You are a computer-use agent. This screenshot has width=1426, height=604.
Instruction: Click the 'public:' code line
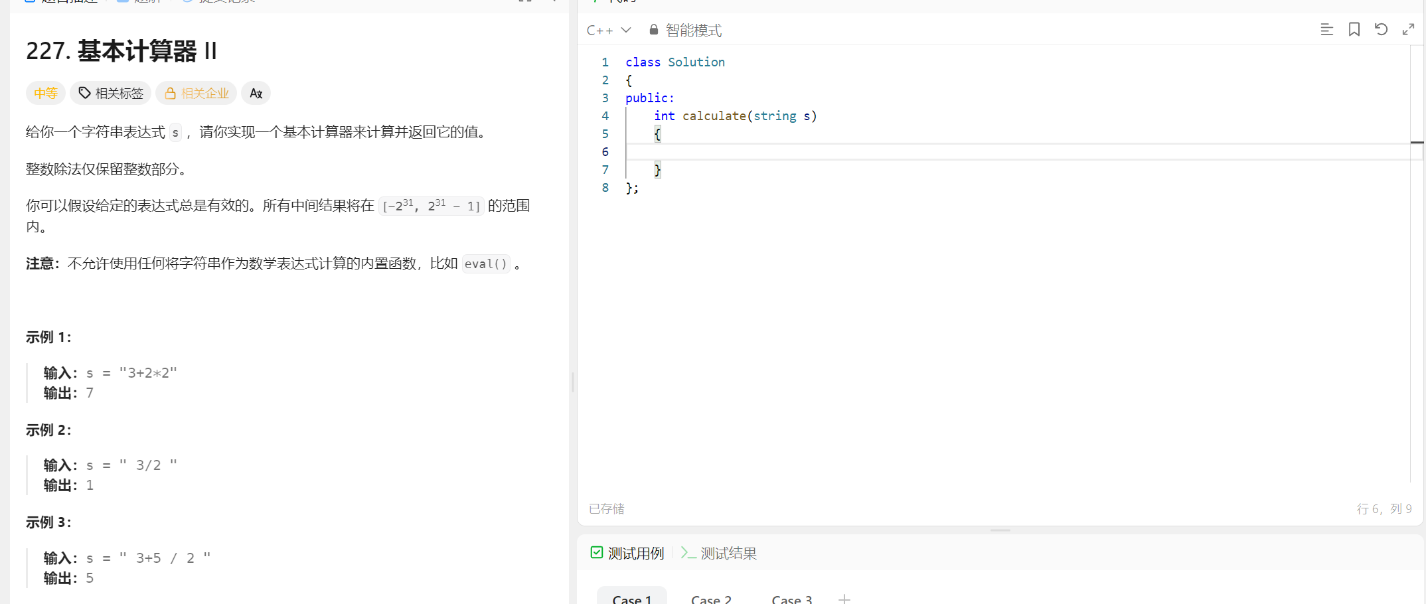(650, 98)
